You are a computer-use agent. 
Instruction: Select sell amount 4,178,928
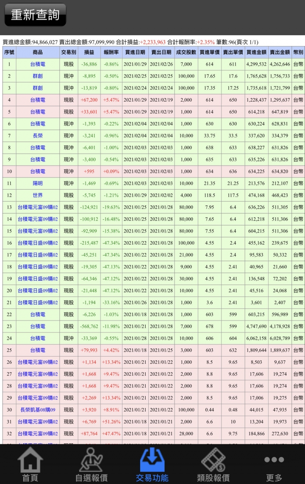[280, 326]
